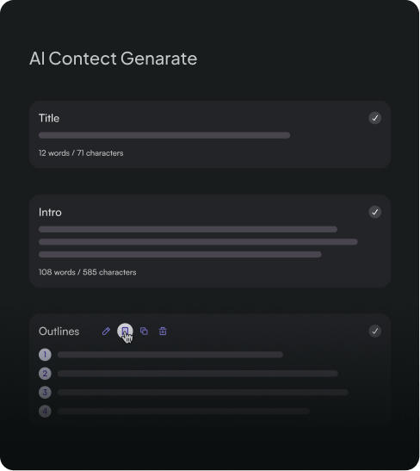Select outline number 3 badge
This screenshot has height=471, width=420.
click(x=45, y=393)
